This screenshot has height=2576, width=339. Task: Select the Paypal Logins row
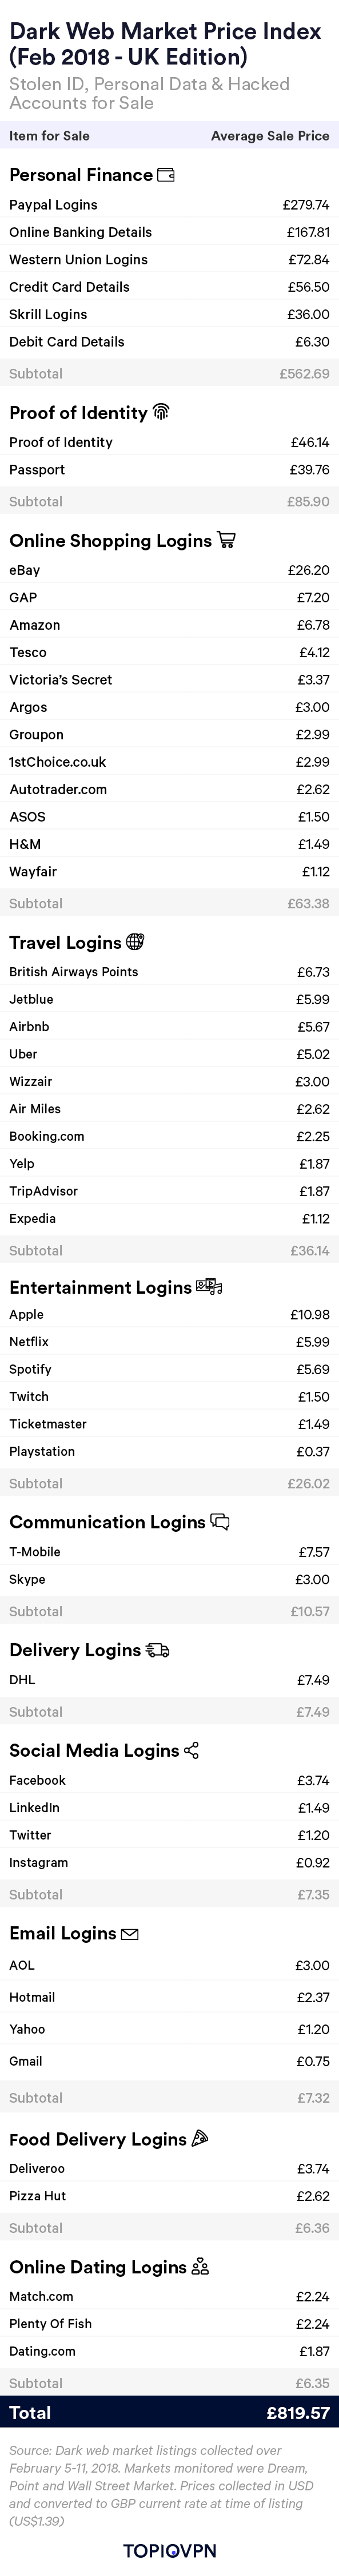point(169,204)
